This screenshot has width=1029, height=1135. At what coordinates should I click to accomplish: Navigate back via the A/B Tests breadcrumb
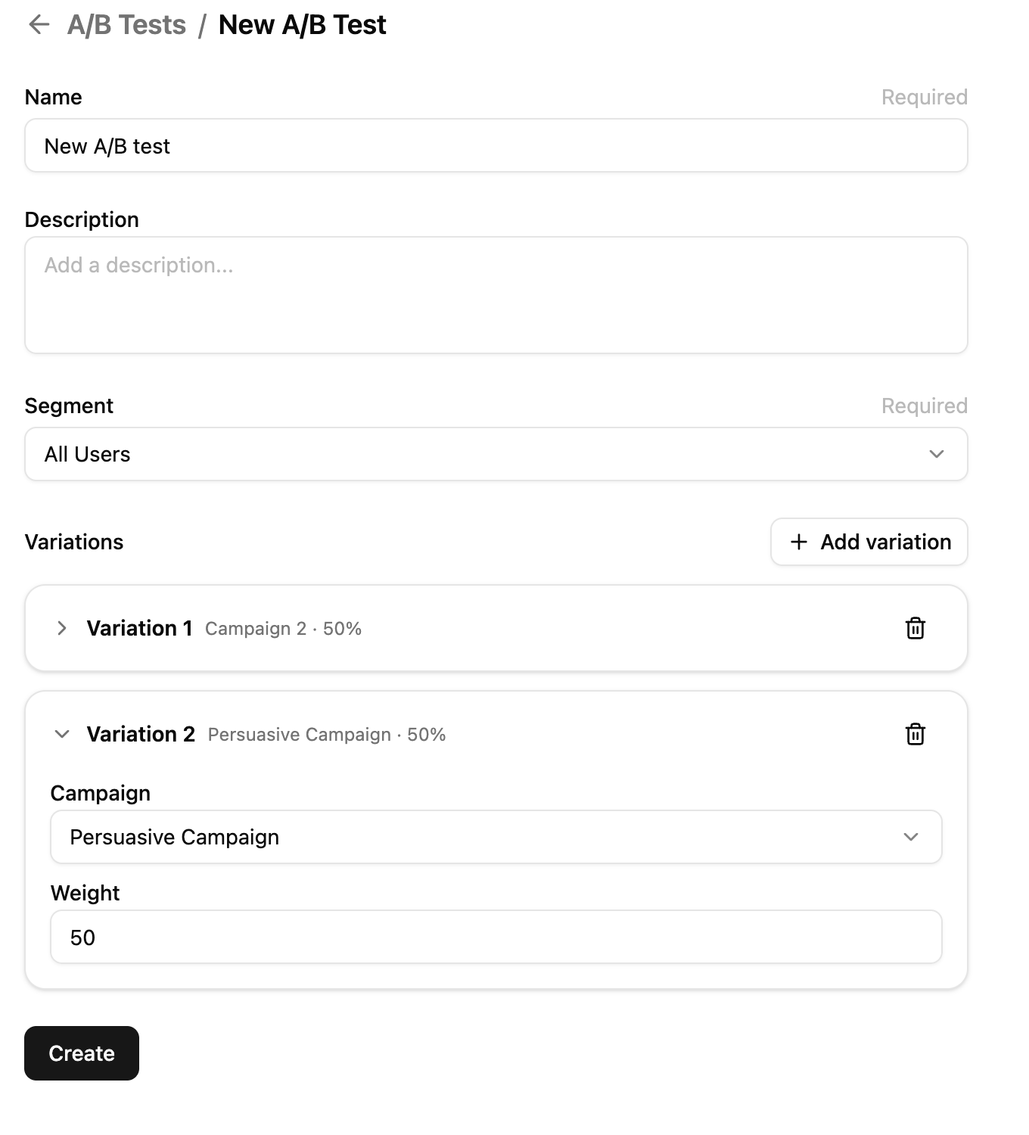pos(126,24)
